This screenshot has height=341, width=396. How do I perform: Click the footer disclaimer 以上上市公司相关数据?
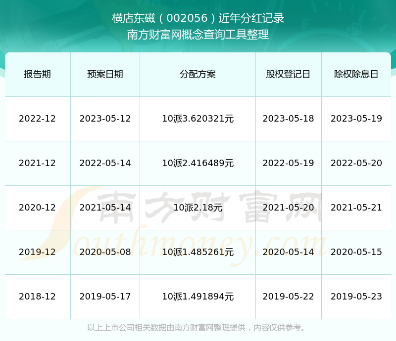click(x=127, y=328)
